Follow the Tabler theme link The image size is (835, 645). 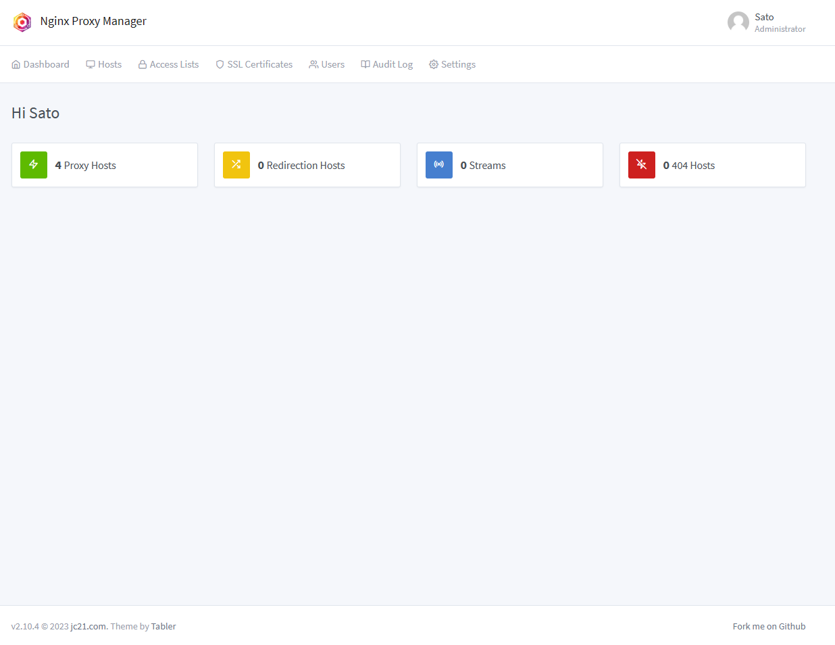pyautogui.click(x=163, y=627)
